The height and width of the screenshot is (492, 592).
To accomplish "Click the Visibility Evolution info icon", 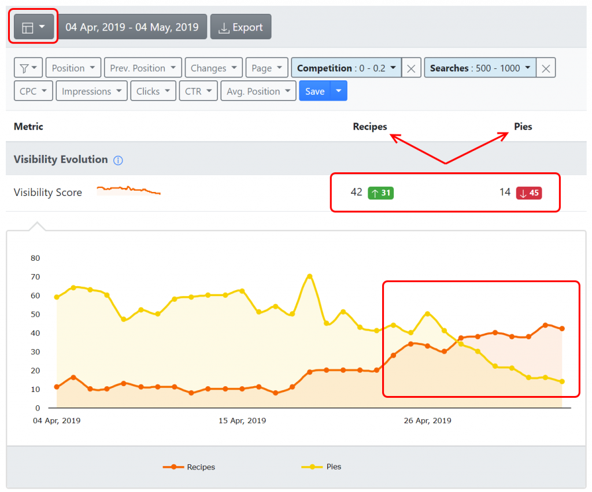I will pyautogui.click(x=118, y=160).
